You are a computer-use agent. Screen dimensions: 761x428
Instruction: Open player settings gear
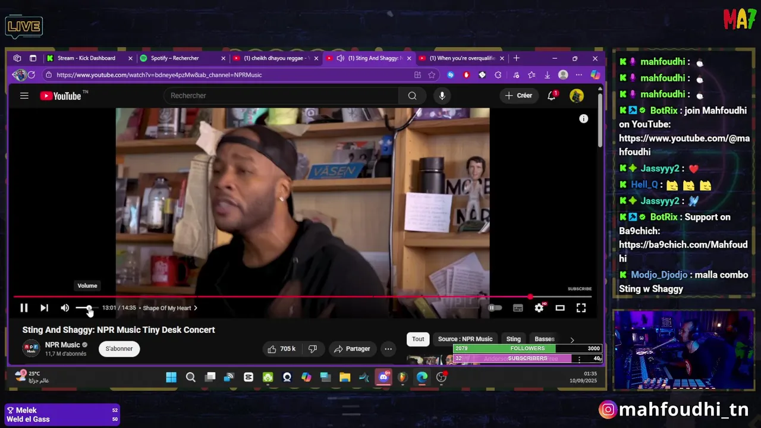click(x=539, y=308)
